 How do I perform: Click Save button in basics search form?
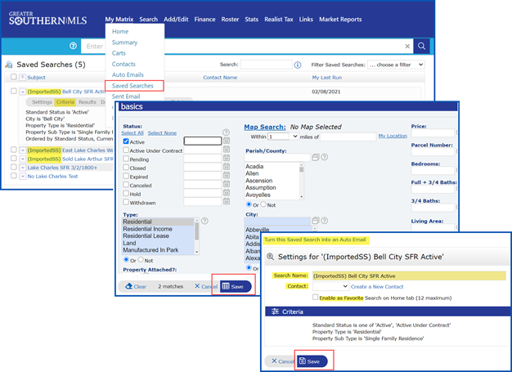point(236,286)
